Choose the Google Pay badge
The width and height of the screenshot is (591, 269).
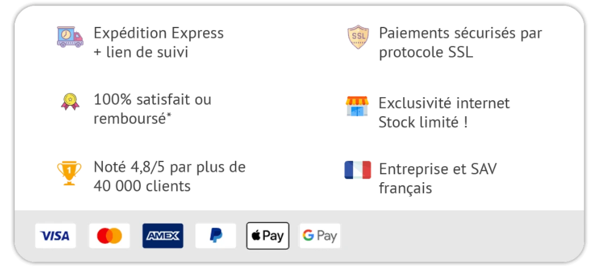319,236
